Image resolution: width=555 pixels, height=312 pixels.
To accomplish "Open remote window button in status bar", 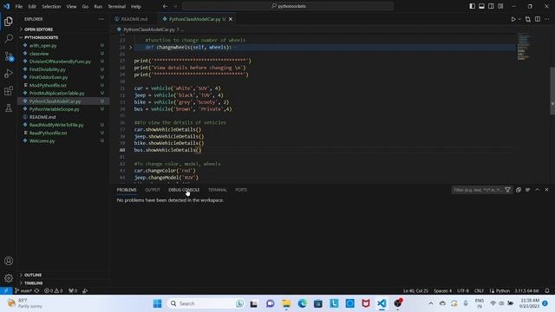I will [x=6, y=291].
